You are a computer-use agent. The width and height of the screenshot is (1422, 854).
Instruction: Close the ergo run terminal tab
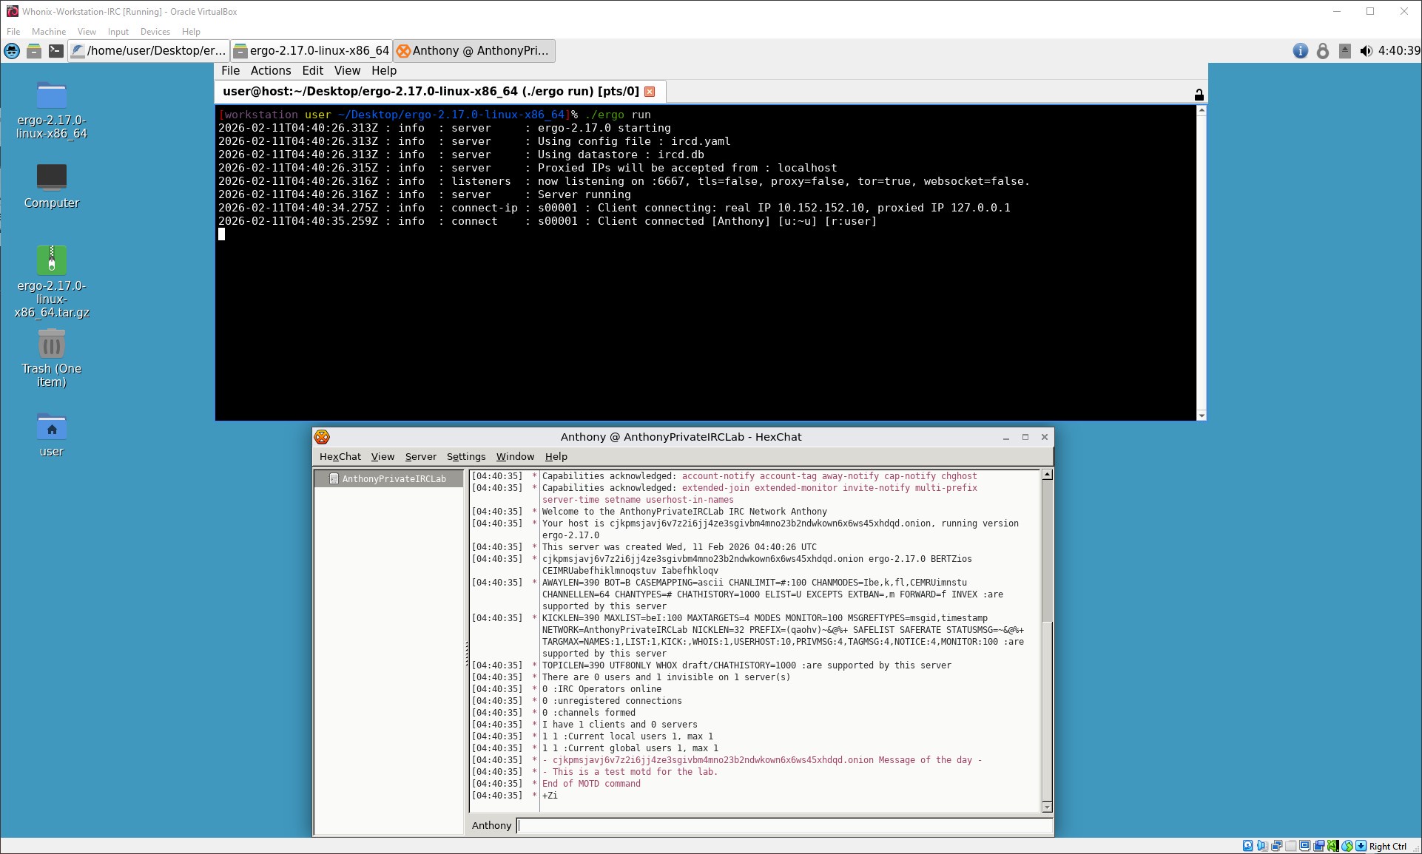(x=650, y=92)
